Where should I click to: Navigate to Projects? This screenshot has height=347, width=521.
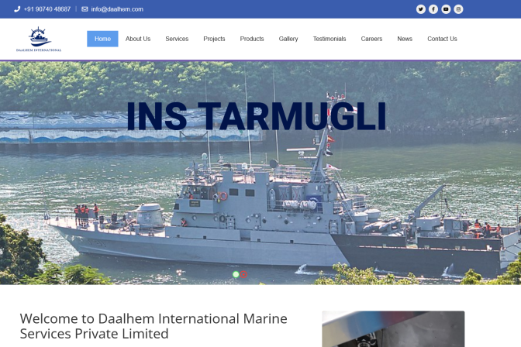214,39
